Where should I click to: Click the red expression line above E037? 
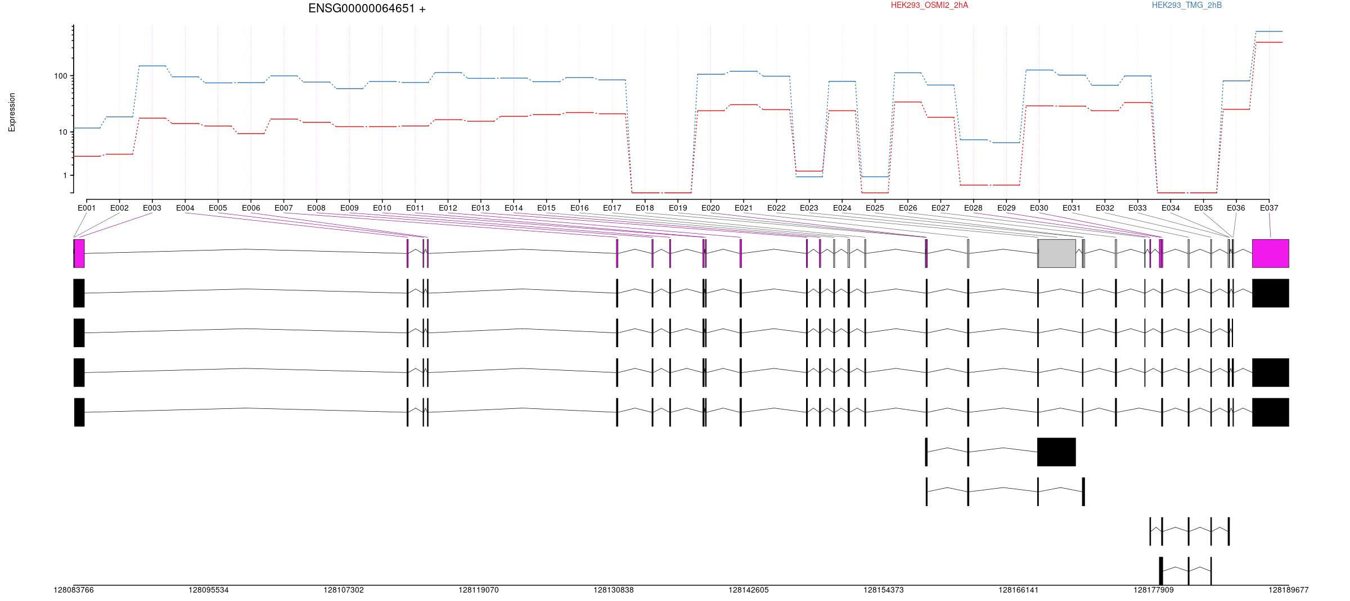coord(1269,42)
